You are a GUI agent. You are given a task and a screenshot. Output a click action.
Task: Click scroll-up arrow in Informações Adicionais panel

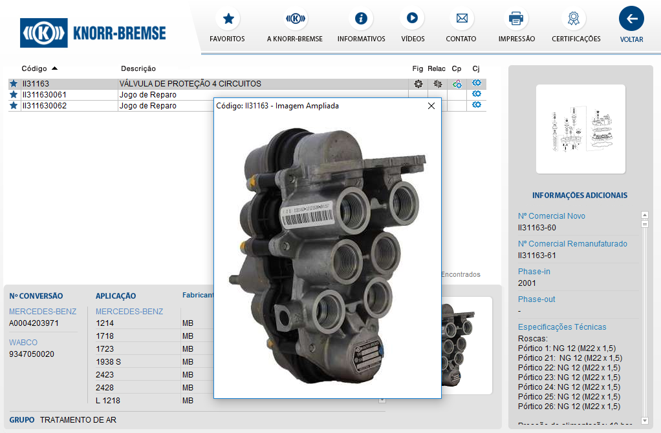pyautogui.click(x=644, y=215)
